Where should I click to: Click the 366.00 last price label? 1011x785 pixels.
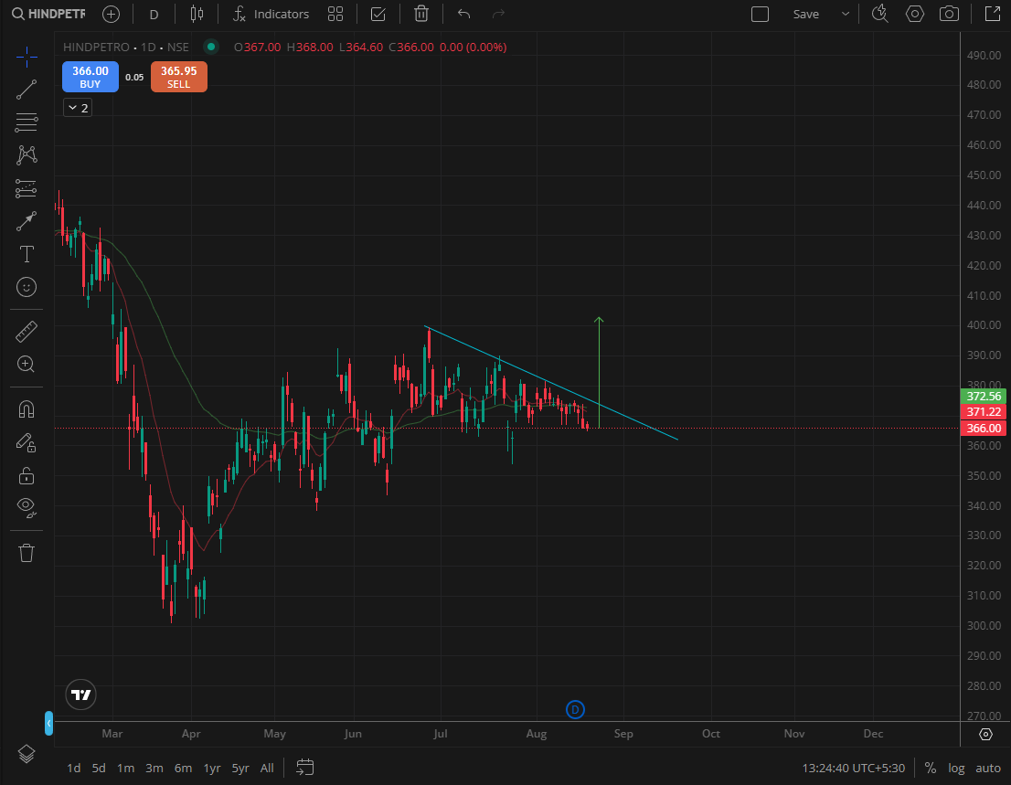(984, 428)
